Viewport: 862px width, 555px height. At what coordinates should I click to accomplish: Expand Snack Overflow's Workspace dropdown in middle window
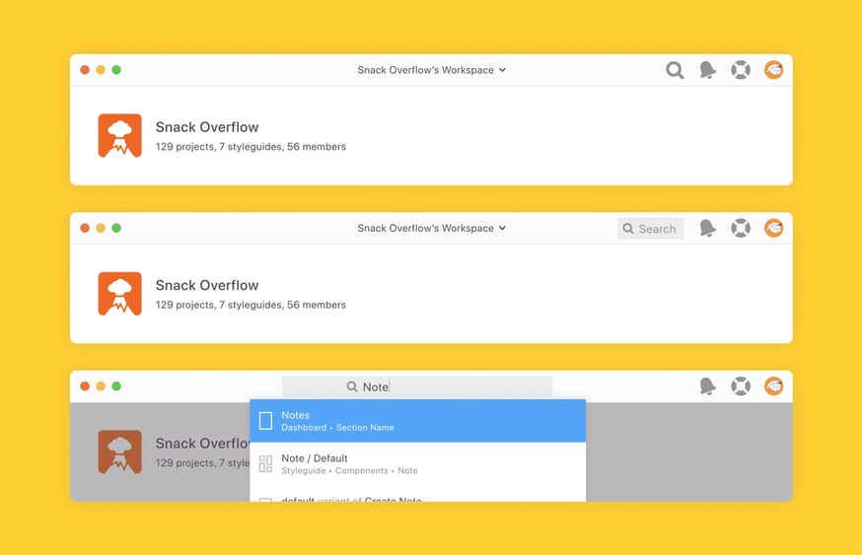(432, 228)
